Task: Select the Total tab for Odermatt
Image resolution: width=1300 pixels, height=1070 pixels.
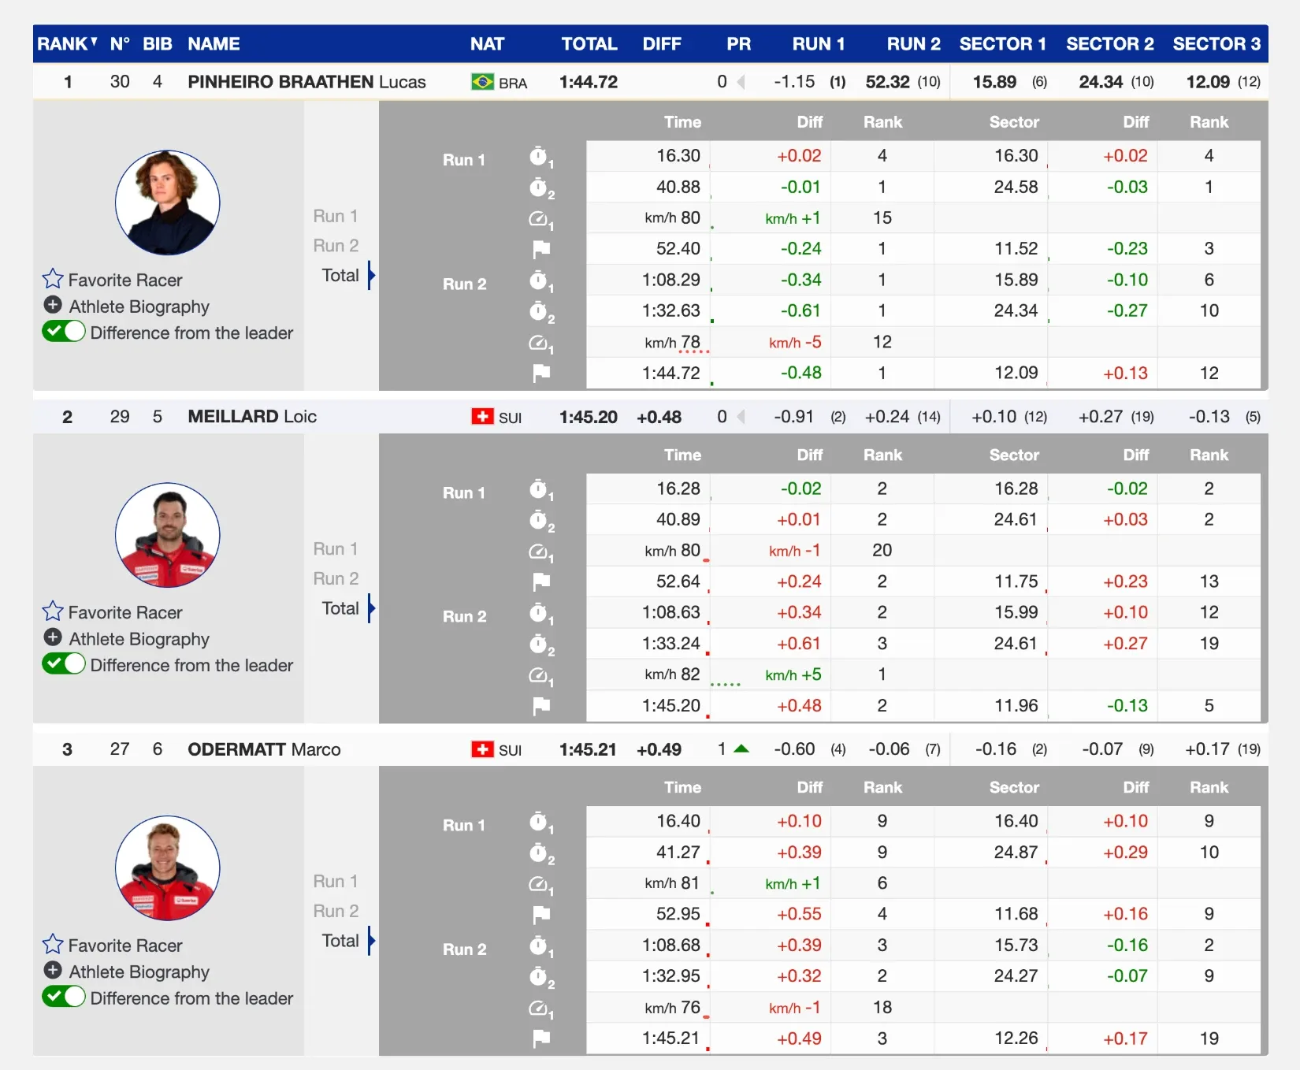Action: pyautogui.click(x=340, y=941)
